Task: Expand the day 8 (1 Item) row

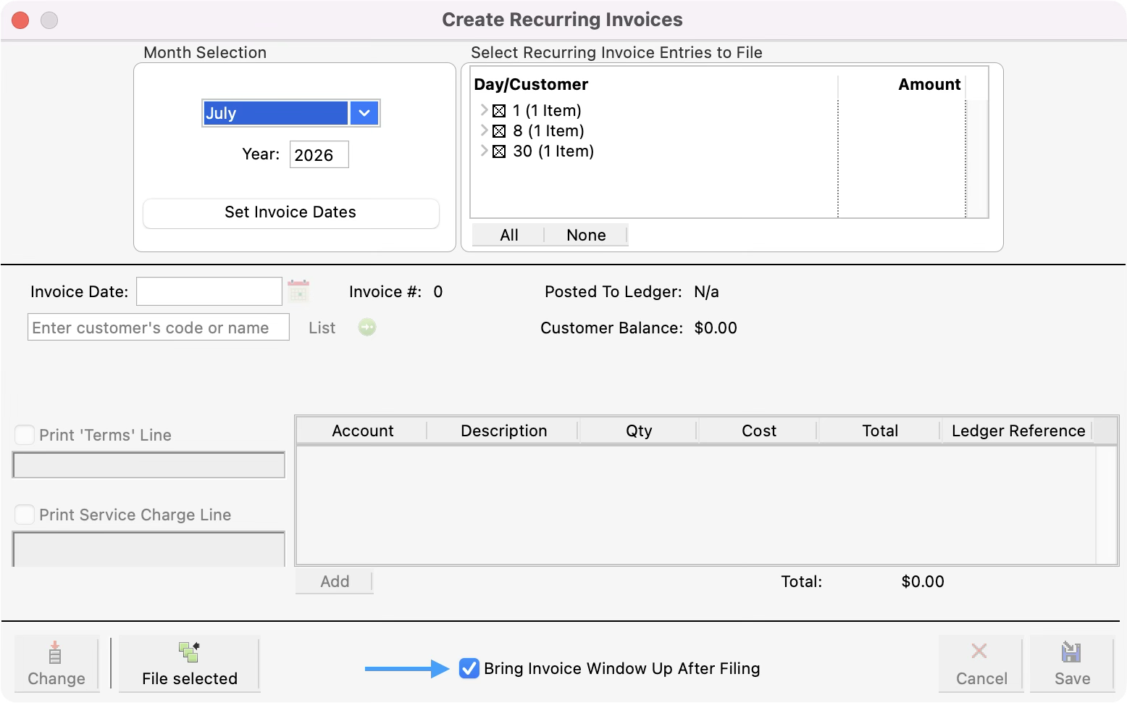Action: pyautogui.click(x=484, y=130)
